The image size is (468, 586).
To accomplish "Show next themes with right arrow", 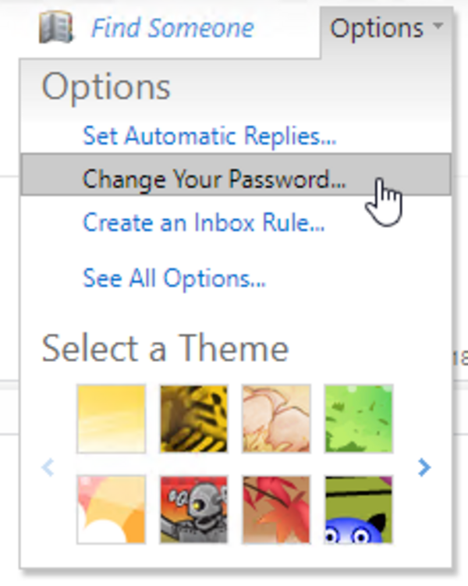I will [x=424, y=467].
